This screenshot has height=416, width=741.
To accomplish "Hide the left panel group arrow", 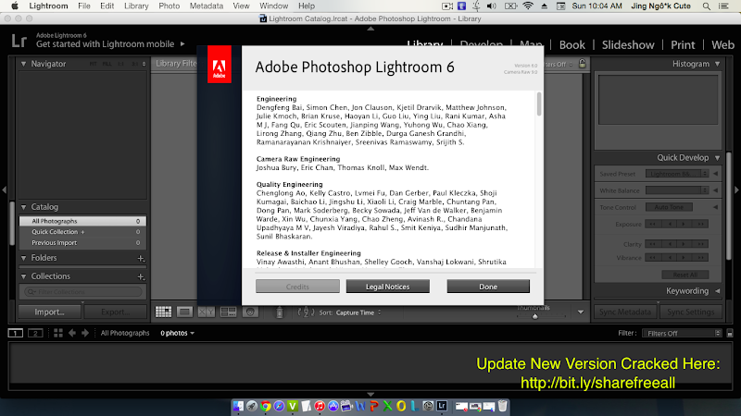I will tap(4, 190).
